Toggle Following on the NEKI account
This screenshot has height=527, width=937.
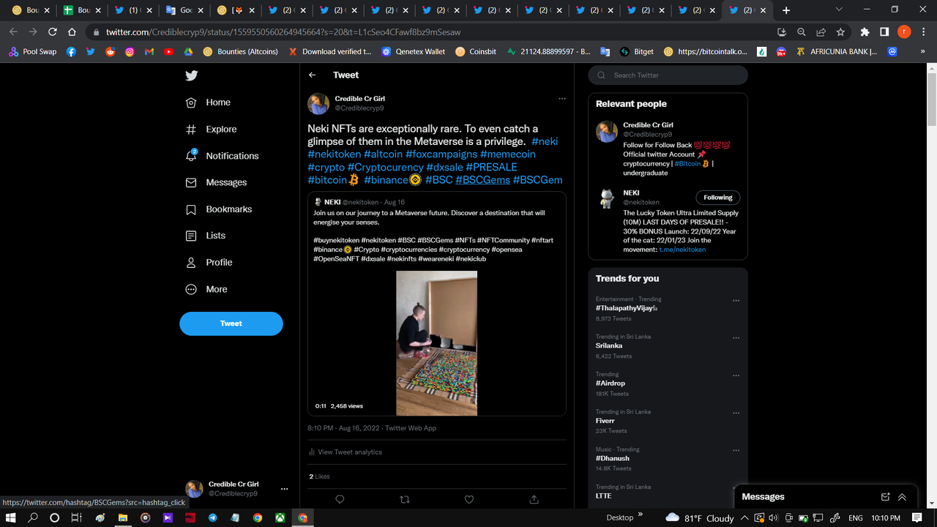click(x=717, y=197)
